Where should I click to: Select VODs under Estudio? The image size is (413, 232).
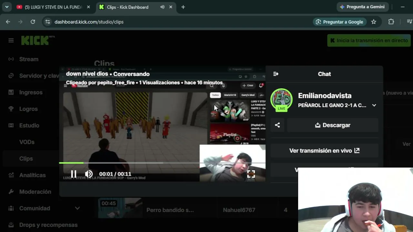tap(27, 142)
